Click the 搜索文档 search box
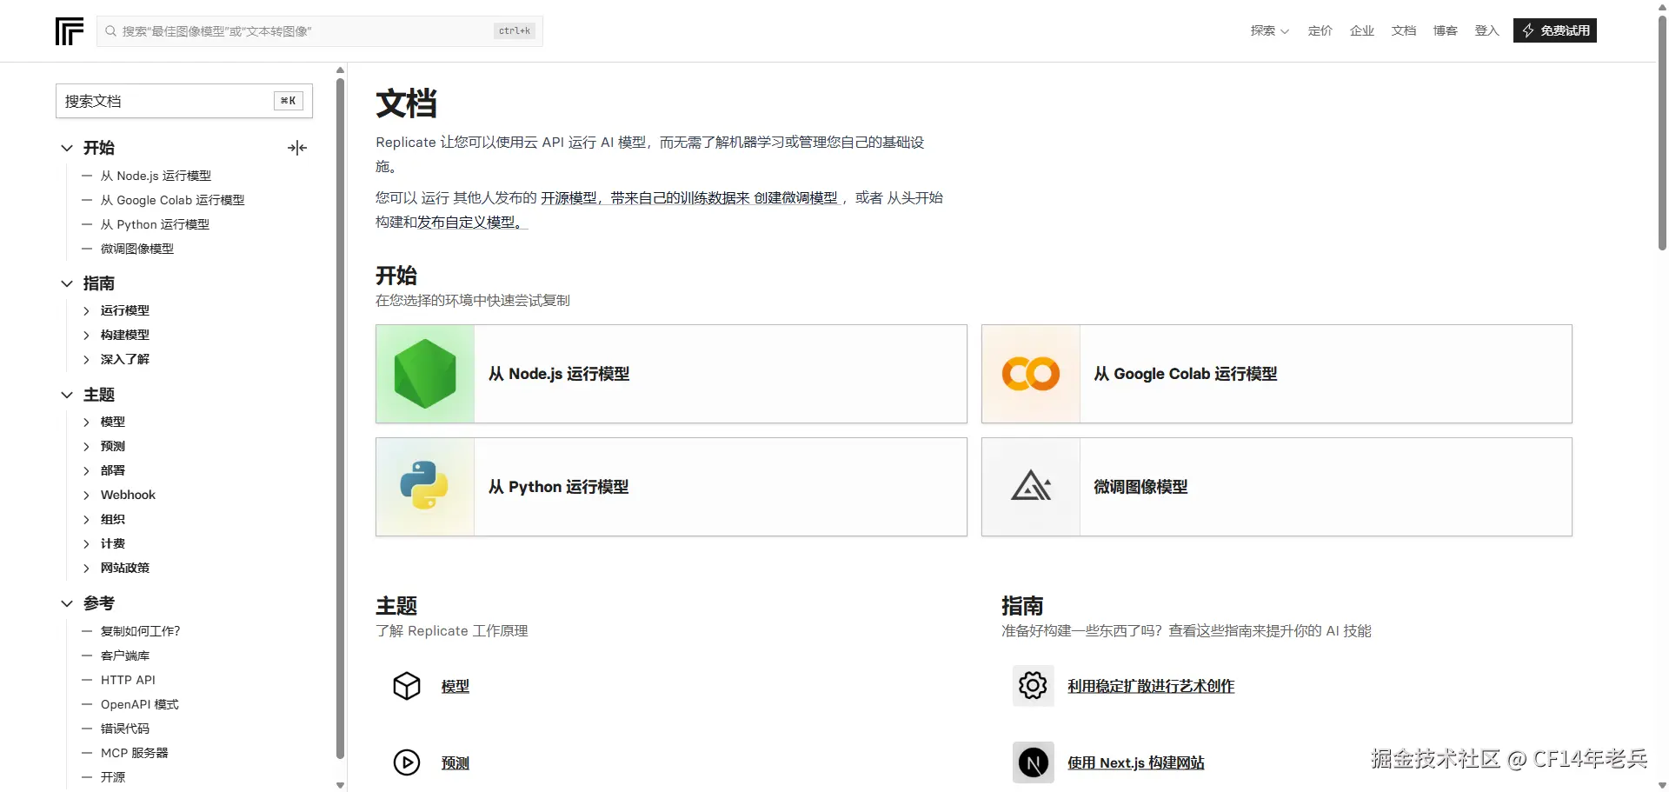This screenshot has width=1669, height=792. pyautogui.click(x=184, y=101)
